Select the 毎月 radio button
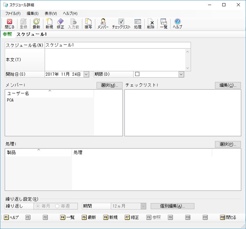Screen dimensions: 246x229 (x=38, y=206)
